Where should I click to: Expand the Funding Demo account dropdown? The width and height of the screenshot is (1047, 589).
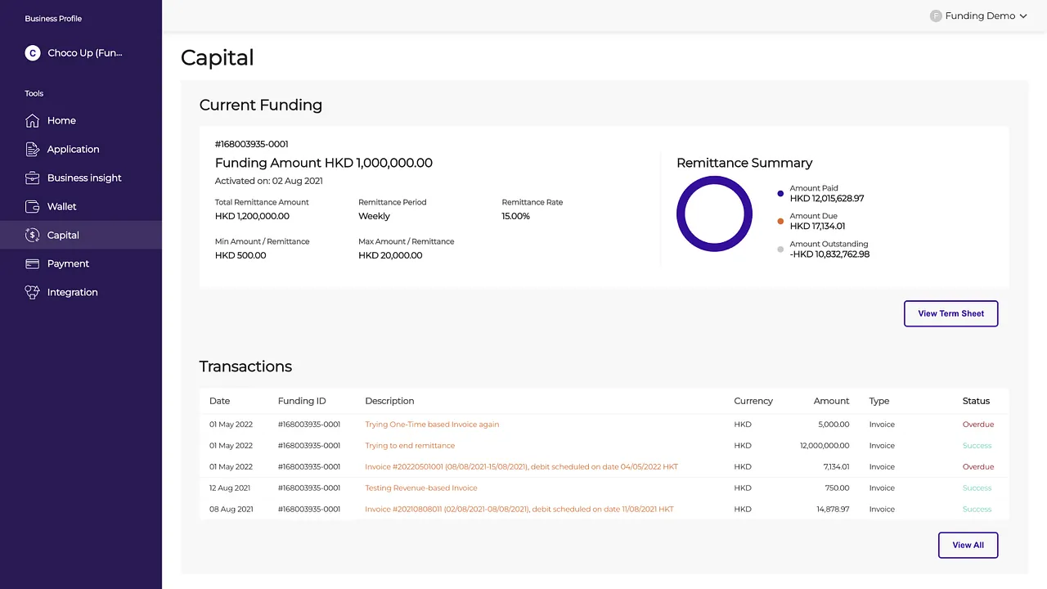(x=1022, y=16)
